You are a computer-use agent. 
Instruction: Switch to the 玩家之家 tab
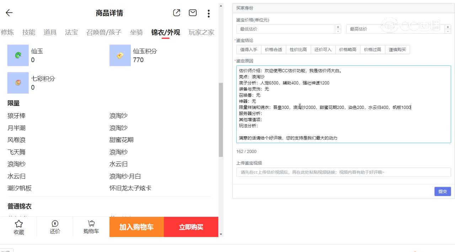click(201, 32)
